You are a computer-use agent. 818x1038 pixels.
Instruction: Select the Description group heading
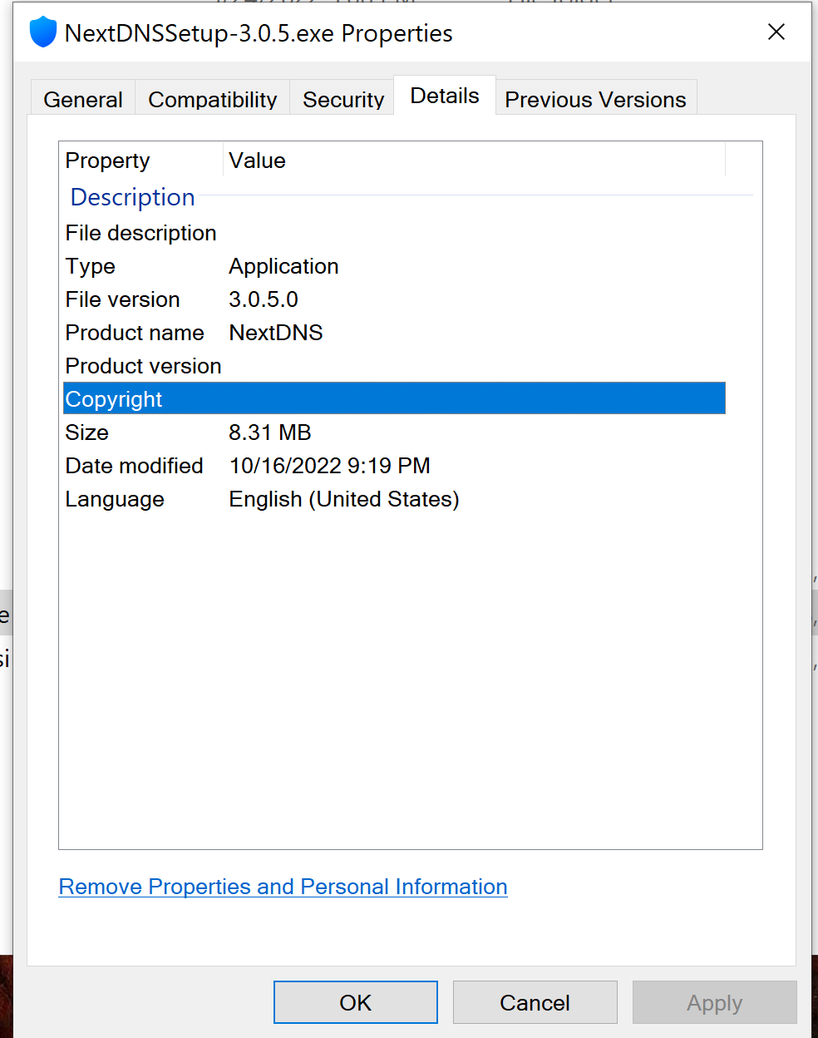132,197
